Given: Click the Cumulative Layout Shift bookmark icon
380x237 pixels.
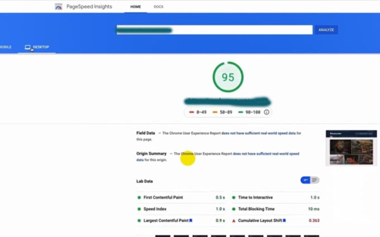Looking at the screenshot, I should coord(284,220).
